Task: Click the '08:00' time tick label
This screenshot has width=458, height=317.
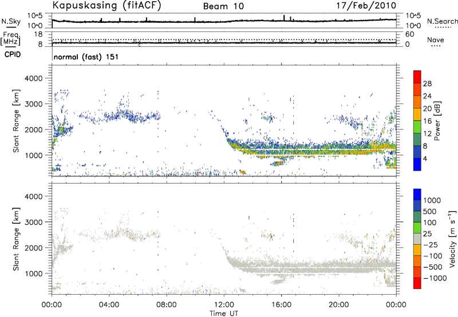Action: coord(167,305)
